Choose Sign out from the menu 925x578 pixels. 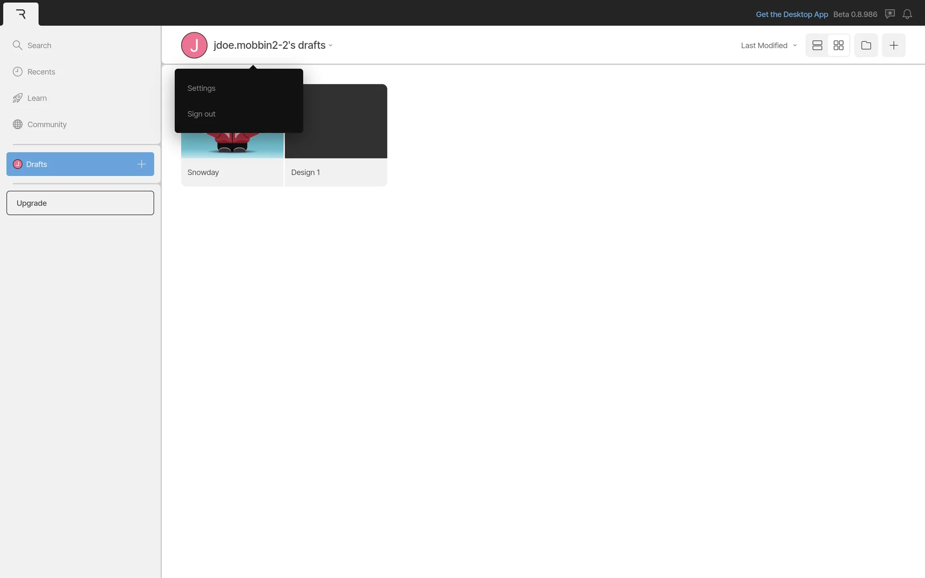[201, 114]
